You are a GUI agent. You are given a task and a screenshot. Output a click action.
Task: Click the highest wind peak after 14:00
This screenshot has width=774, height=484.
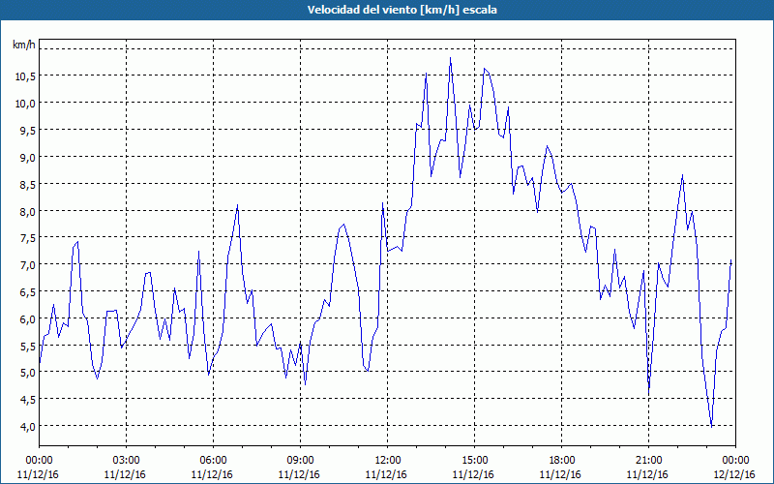coord(450,58)
